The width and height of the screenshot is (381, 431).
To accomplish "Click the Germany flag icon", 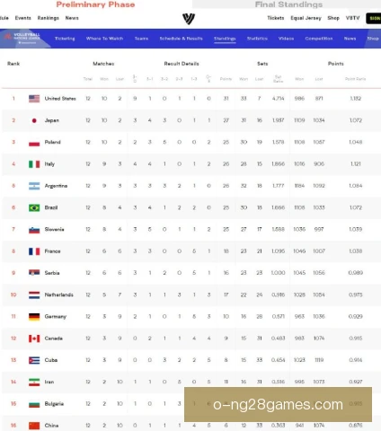I will tap(34, 317).
